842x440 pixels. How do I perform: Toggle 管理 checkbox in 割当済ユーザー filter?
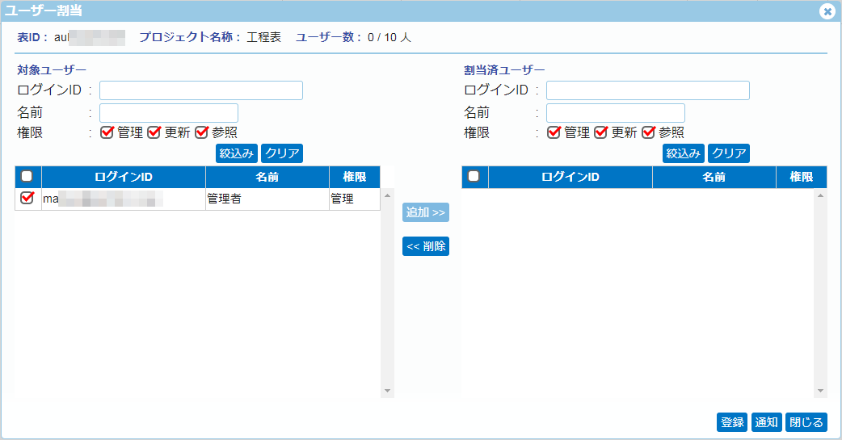point(554,132)
